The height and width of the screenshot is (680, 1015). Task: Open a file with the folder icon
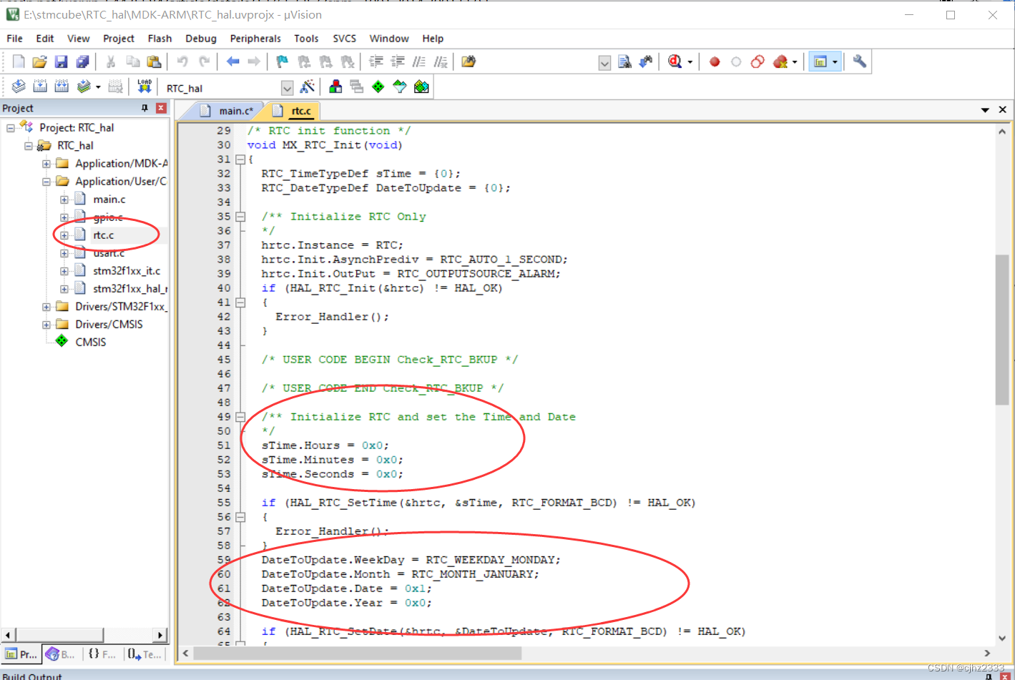39,62
